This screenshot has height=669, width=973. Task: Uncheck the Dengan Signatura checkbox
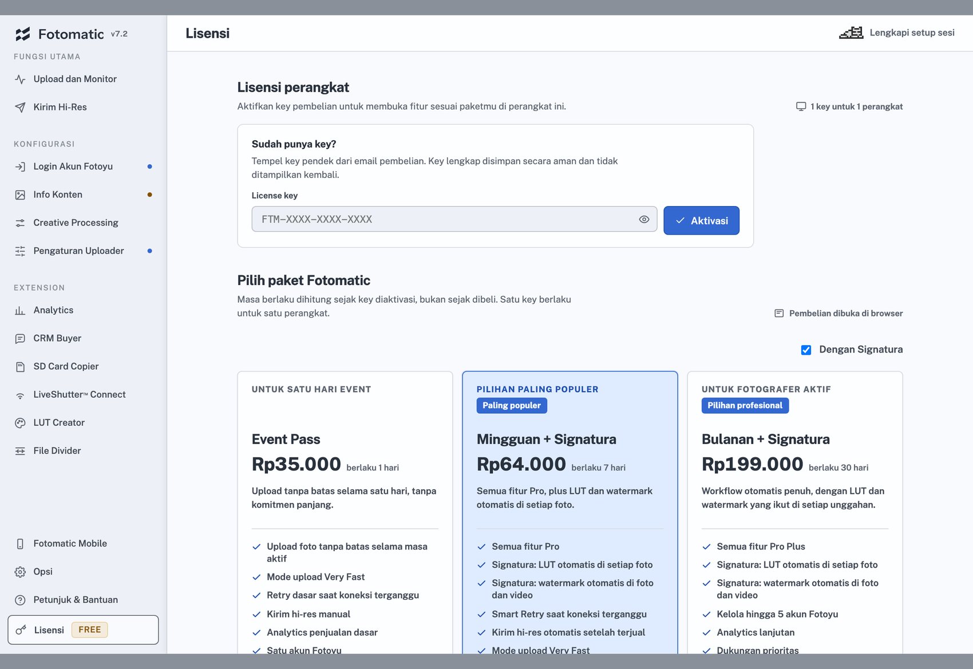click(806, 350)
